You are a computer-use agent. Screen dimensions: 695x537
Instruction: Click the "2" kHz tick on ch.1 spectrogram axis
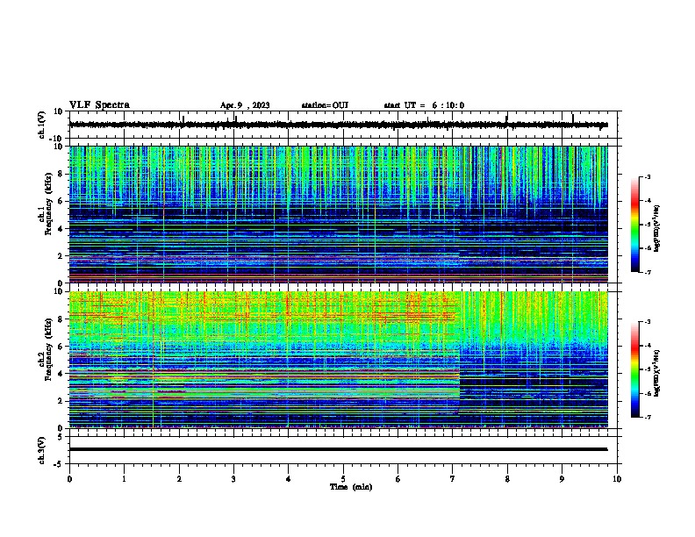61,255
